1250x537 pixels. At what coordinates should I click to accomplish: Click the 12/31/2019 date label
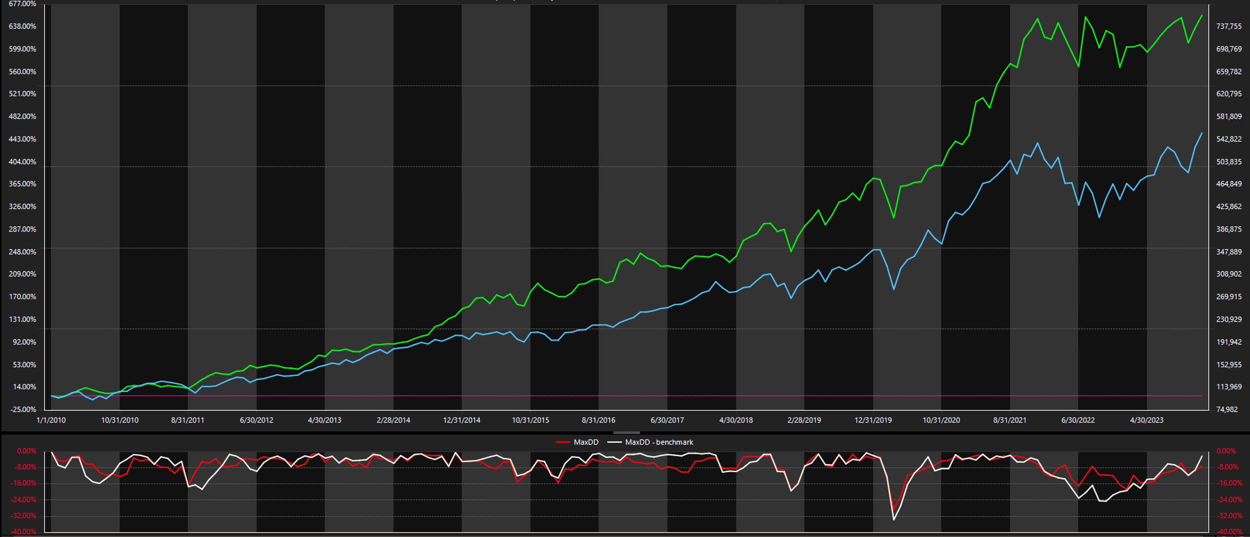pyautogui.click(x=873, y=420)
